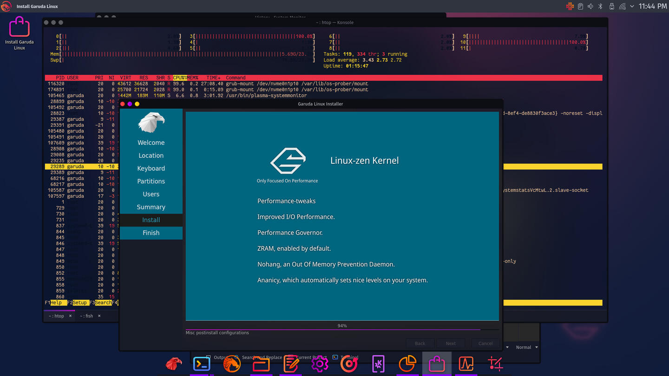Click MEM% column header in htop

(x=193, y=78)
